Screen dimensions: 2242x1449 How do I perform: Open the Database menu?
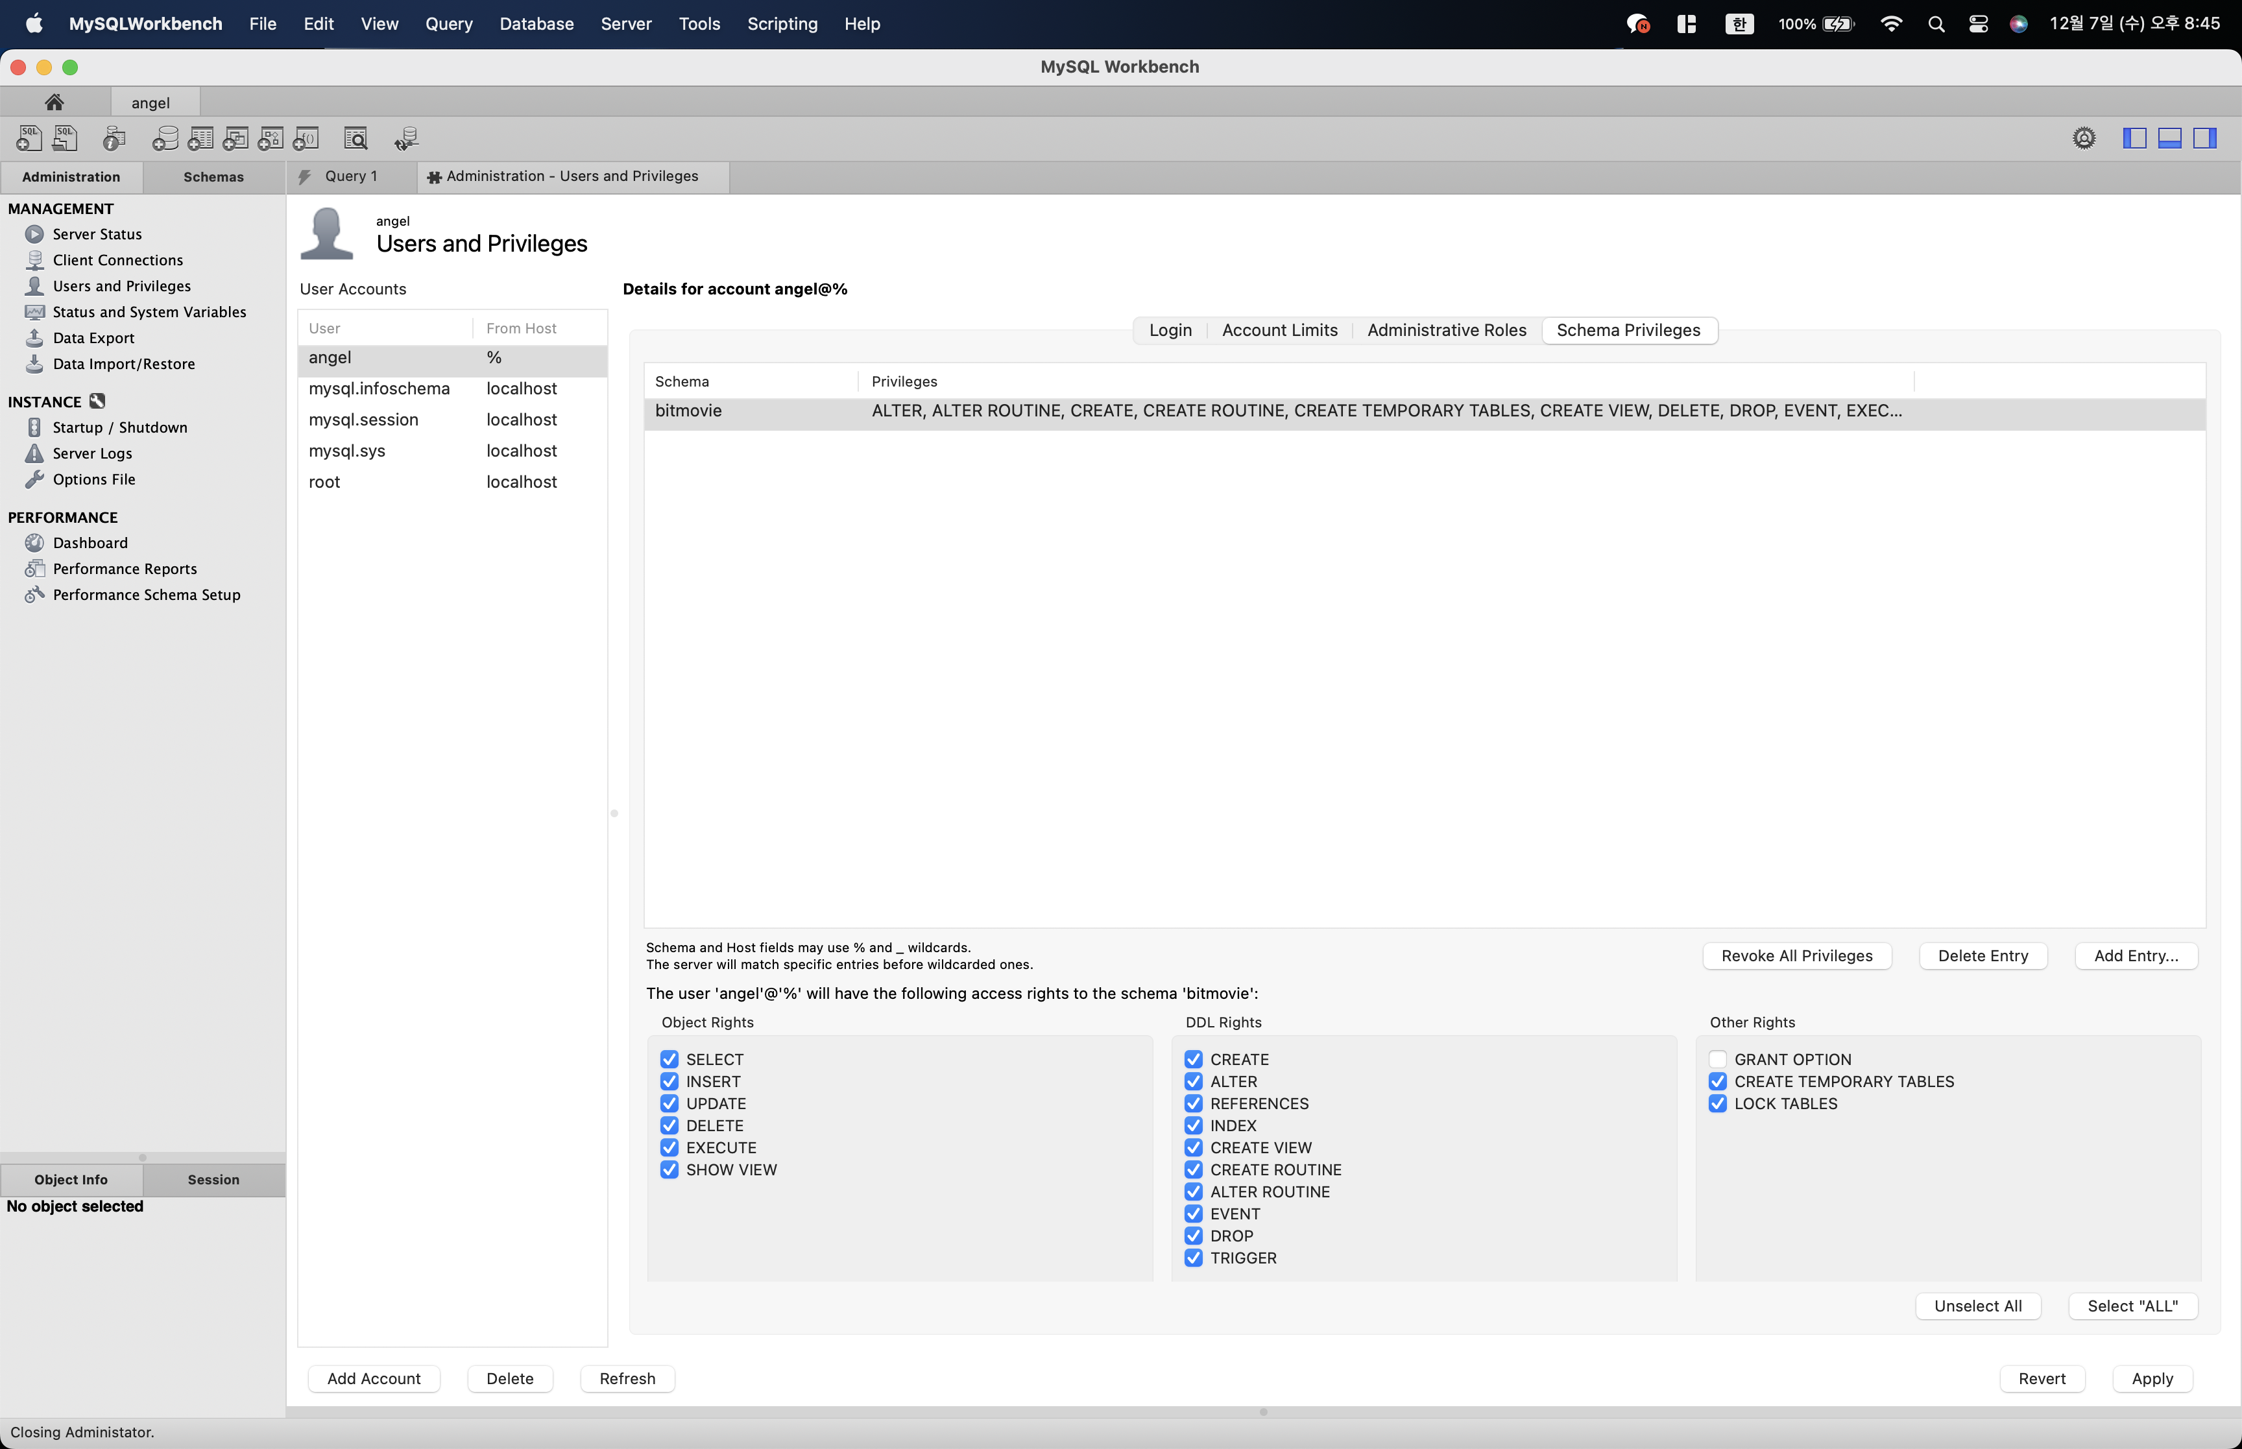536,23
